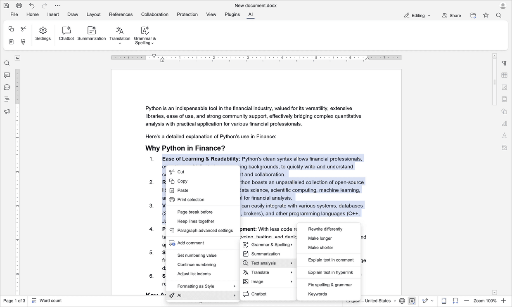Click the Print icon in title bar
This screenshot has height=307, width=512.
pos(19,5)
